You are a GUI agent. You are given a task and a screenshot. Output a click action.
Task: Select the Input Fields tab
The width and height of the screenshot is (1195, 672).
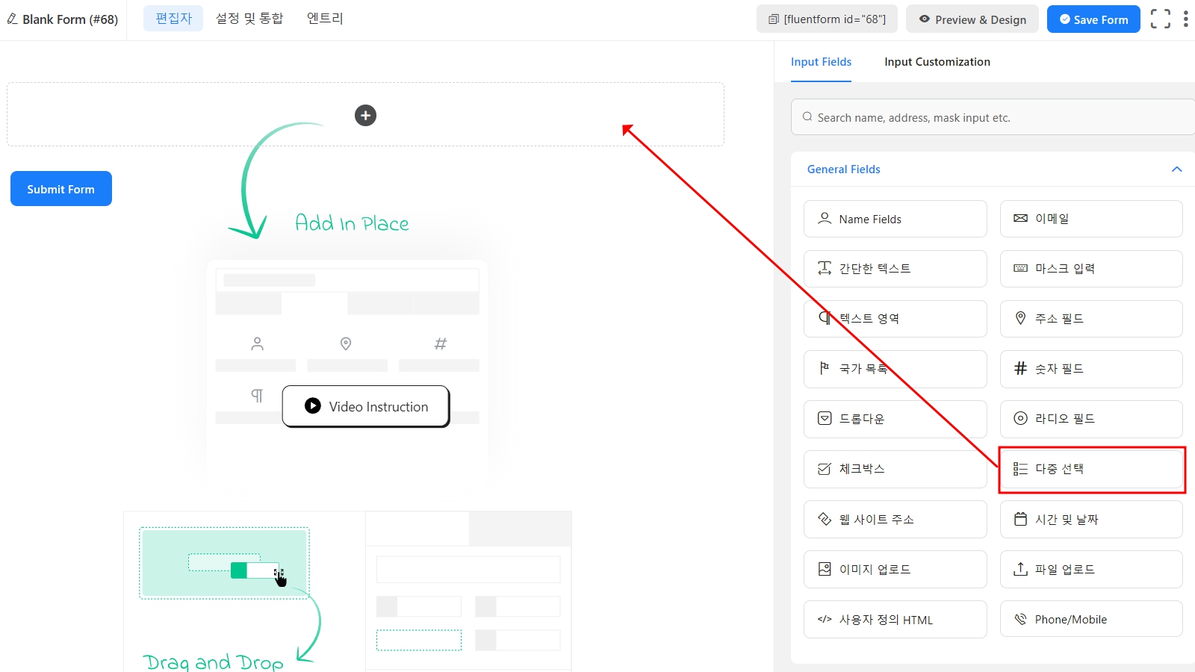tap(821, 62)
